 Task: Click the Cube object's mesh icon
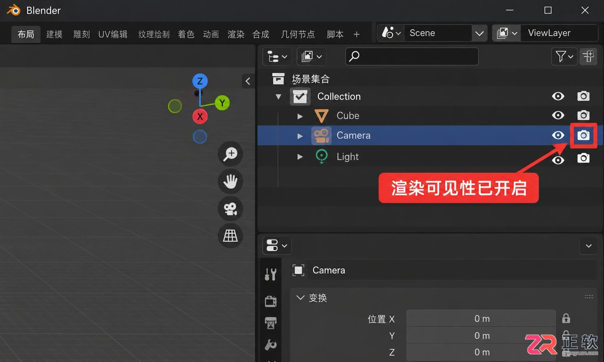[x=321, y=116]
